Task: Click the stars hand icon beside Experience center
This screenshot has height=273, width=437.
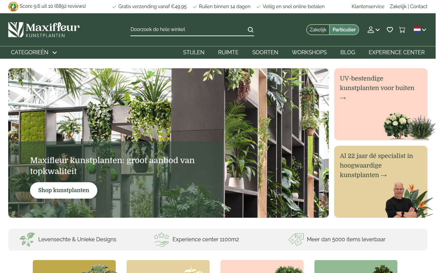Action: point(161,239)
